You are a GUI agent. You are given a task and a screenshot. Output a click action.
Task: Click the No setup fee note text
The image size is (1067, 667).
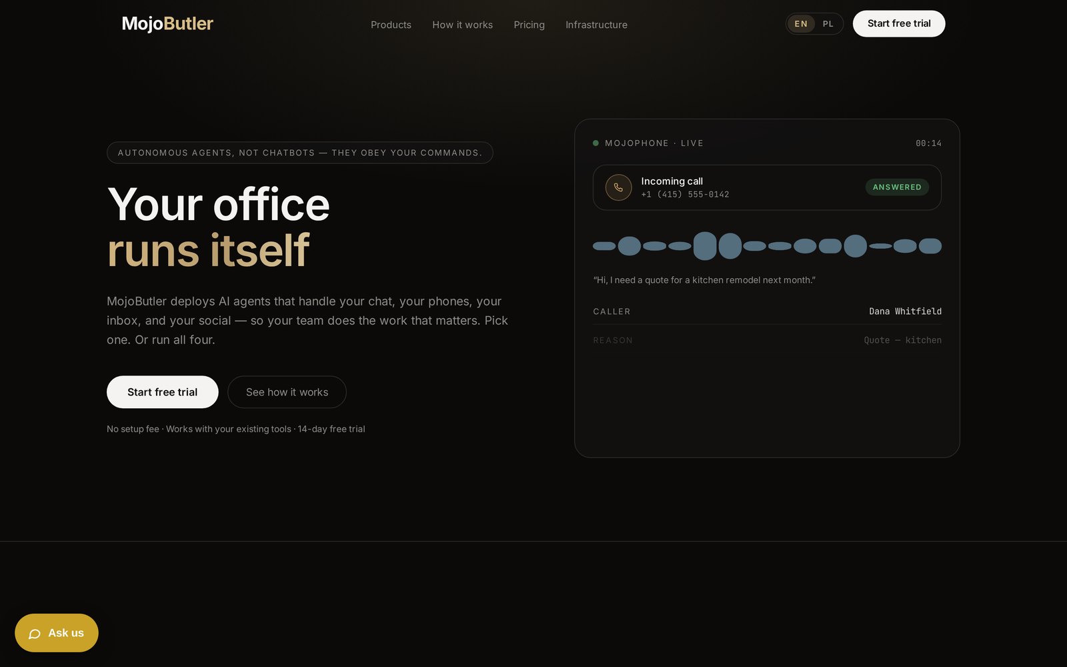point(236,429)
